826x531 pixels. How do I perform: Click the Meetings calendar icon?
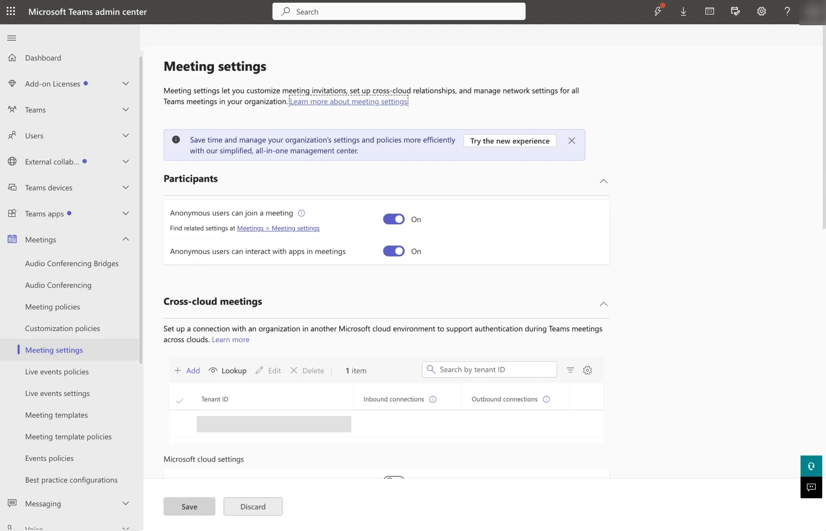(12, 239)
